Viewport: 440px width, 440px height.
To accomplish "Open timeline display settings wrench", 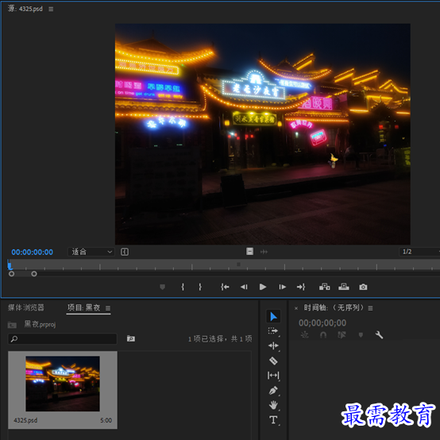I will [x=379, y=334].
